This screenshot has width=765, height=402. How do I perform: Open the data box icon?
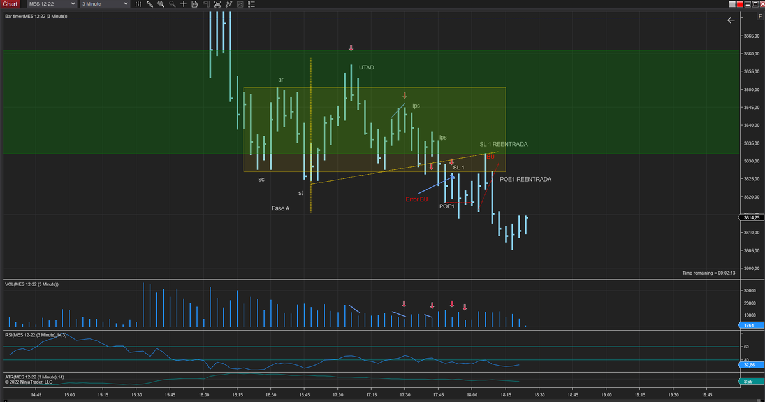point(194,4)
